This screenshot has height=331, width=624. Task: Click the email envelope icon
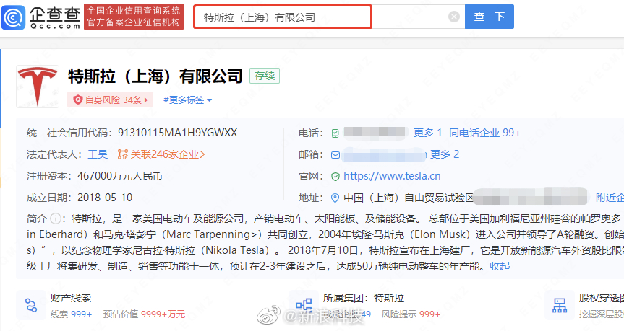pyautogui.click(x=335, y=155)
